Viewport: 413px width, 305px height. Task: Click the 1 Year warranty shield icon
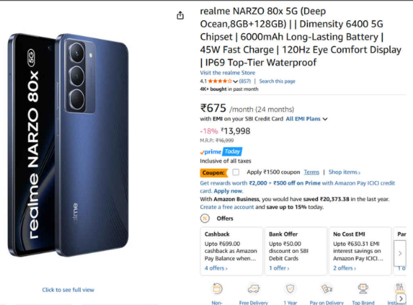(x=290, y=289)
